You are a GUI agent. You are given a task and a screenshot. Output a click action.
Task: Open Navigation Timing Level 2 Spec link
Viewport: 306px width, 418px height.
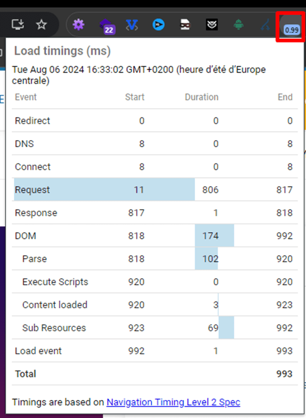pyautogui.click(x=173, y=402)
